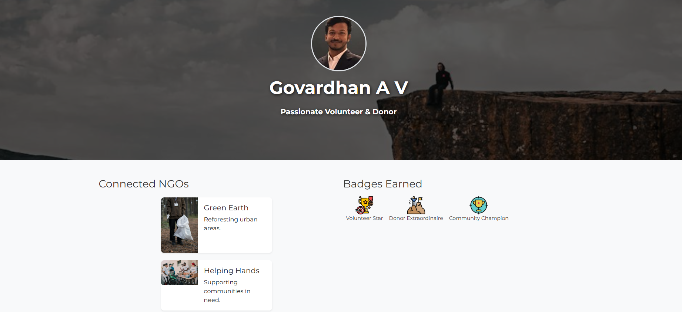Click the Connected NGOs section heading
The width and height of the screenshot is (682, 312).
point(144,184)
